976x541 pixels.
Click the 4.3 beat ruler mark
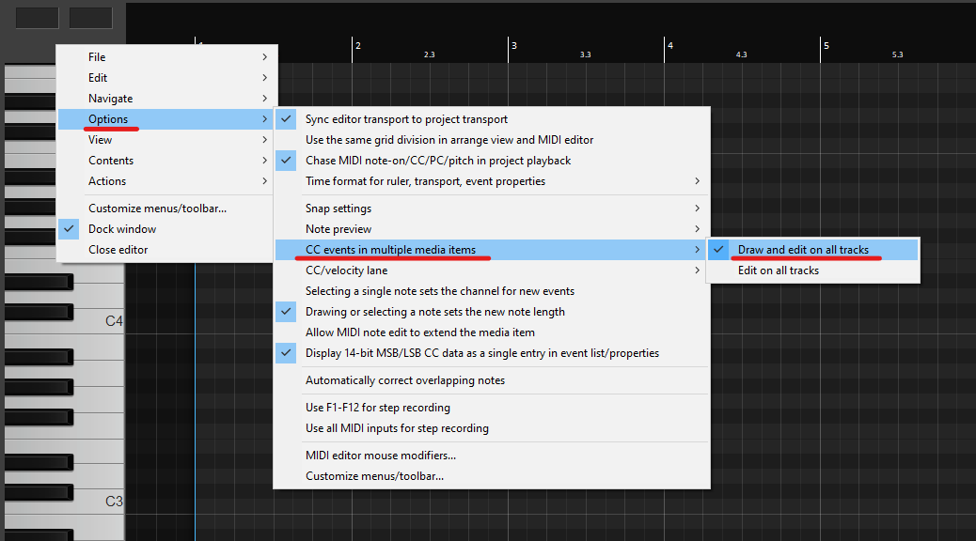coord(741,54)
